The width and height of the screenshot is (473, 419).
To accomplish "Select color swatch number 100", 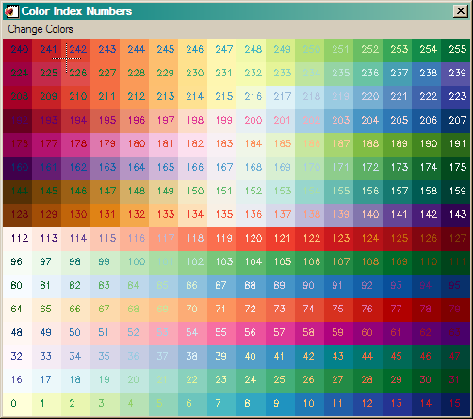I will (x=135, y=262).
